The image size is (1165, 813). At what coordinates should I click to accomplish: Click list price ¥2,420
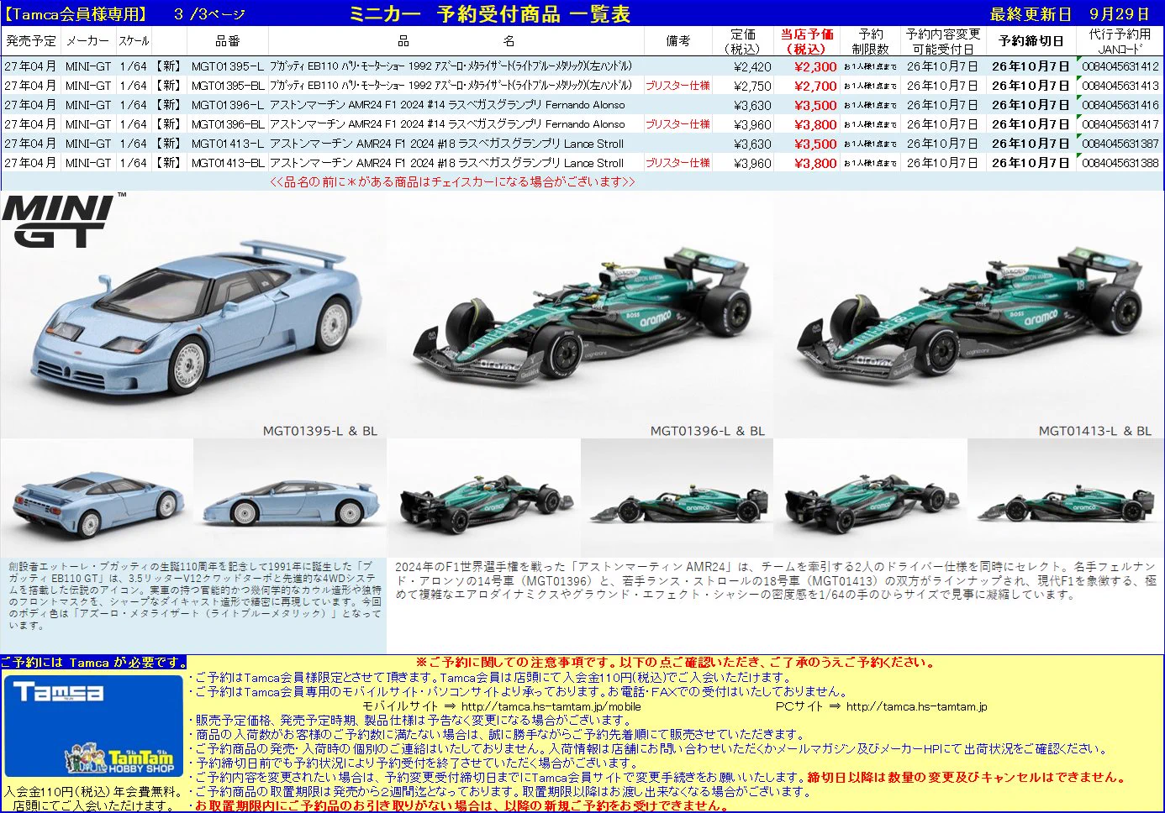point(752,66)
